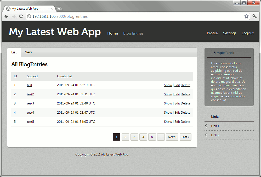This screenshot has width=261, height=177.
Task: Open the blog entry titled test5
Action: tap(30, 122)
